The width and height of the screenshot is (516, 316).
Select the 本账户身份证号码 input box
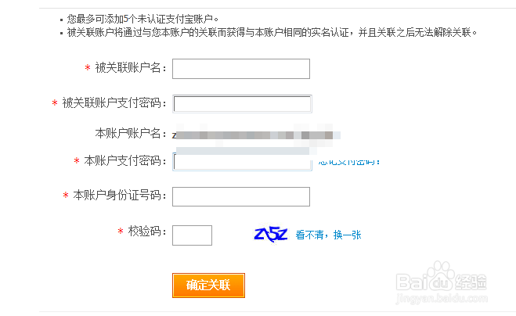(x=241, y=196)
